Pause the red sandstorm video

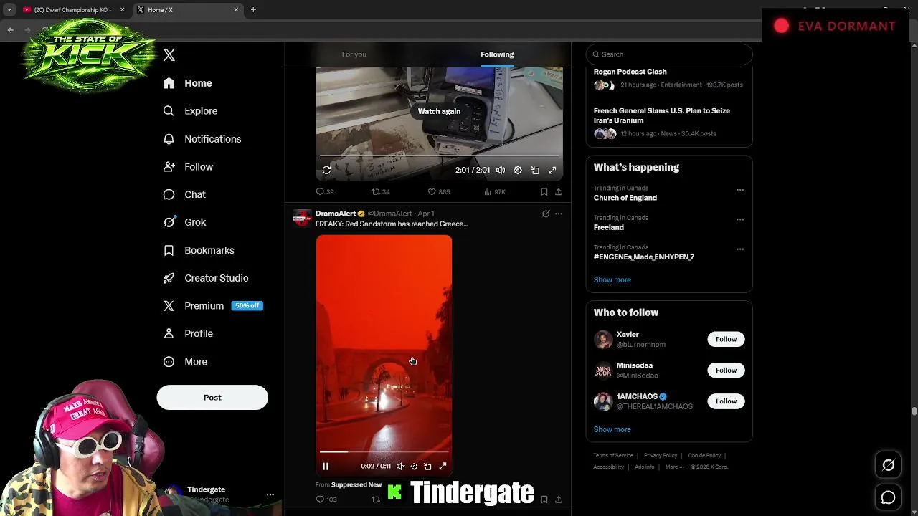click(326, 467)
